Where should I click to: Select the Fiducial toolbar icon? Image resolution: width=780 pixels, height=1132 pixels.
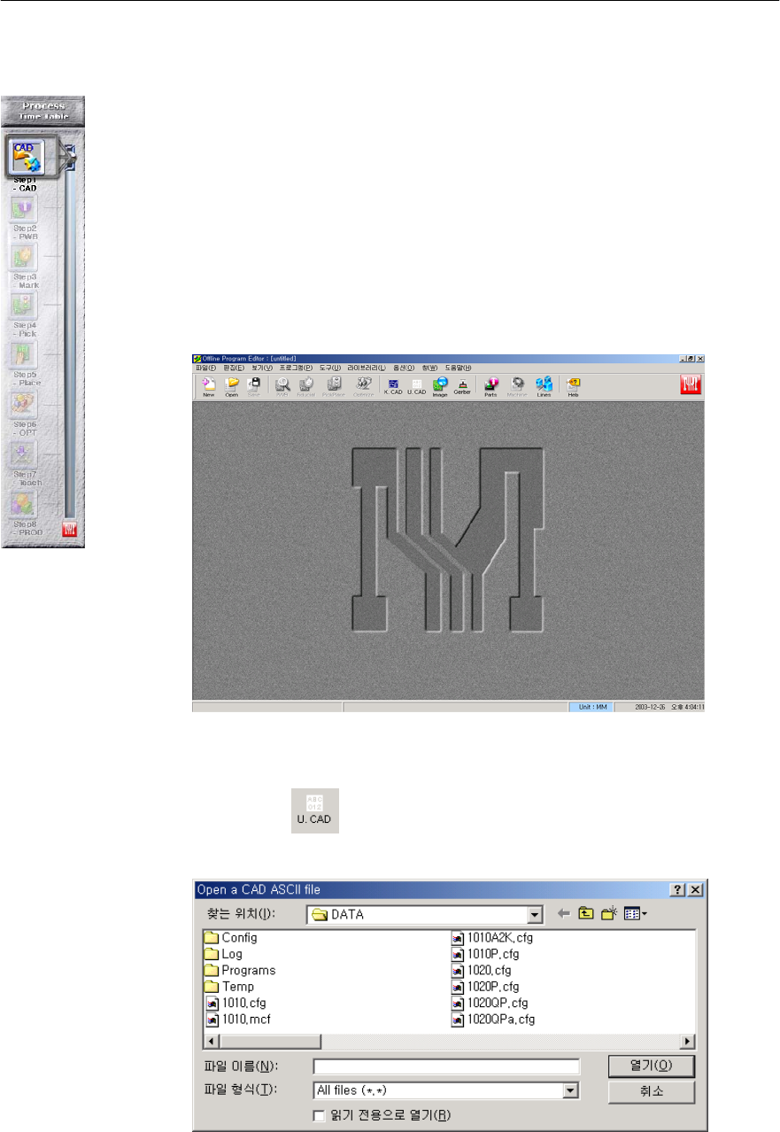click(307, 387)
